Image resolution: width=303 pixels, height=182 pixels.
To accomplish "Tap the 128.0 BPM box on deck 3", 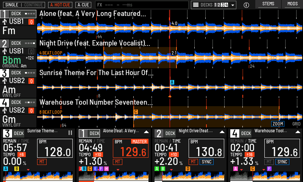I will 55,148.
